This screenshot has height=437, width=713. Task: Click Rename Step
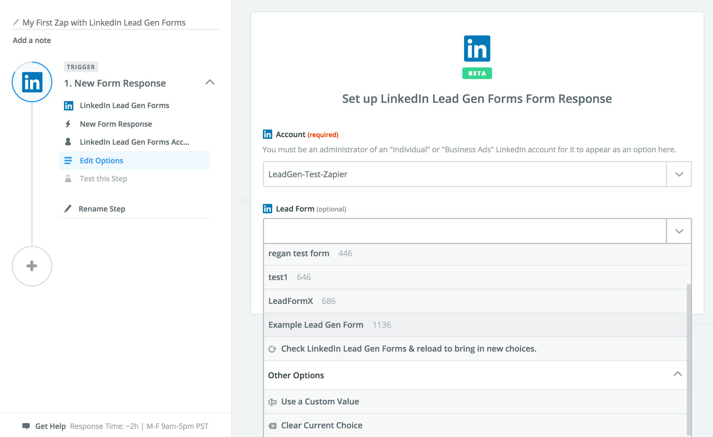[x=102, y=209]
